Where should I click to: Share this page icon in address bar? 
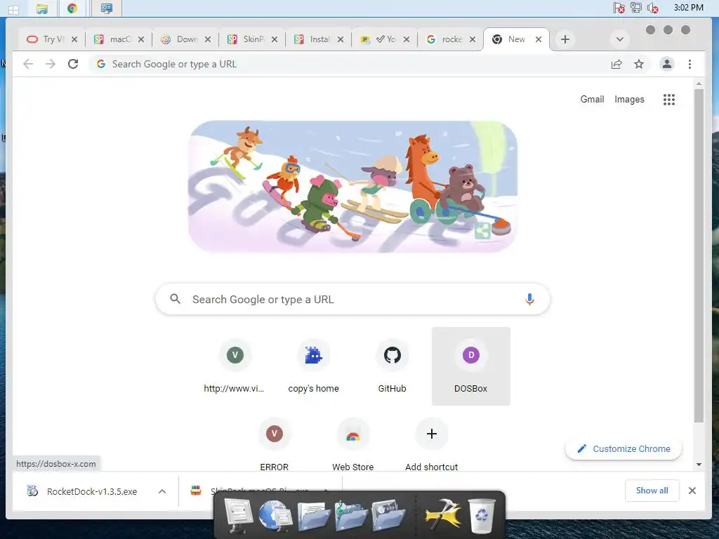(616, 64)
